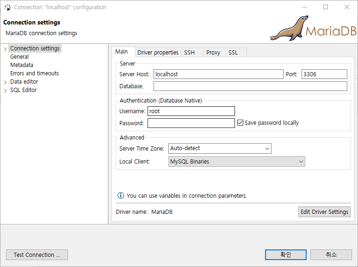Expand the SQL Editor tree node
The width and height of the screenshot is (358, 267).
(5, 91)
